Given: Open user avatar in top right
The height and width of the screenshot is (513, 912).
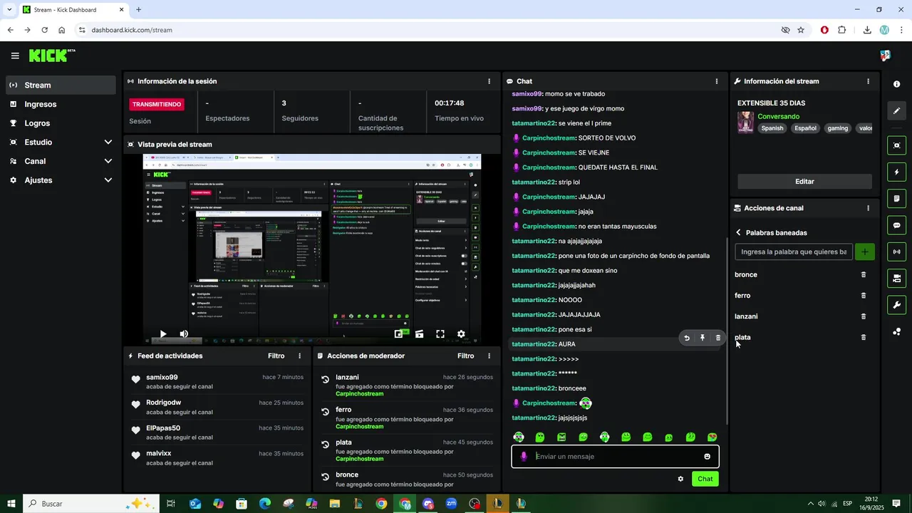Looking at the screenshot, I should (885, 56).
